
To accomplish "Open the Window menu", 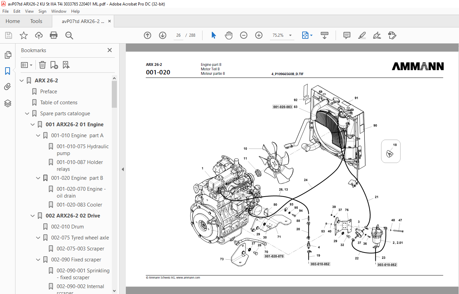I will pos(59,11).
